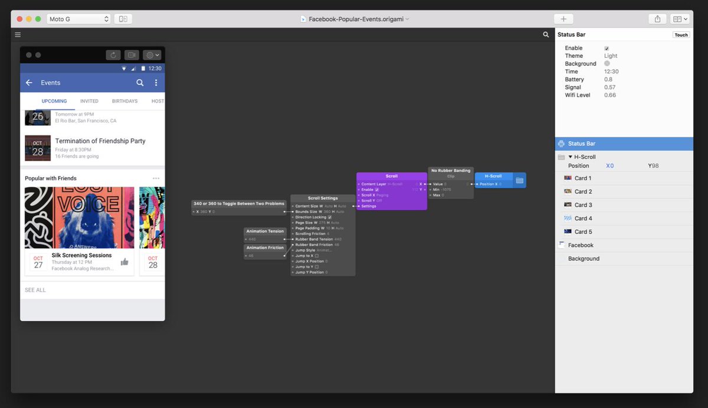708x408 pixels.
Task: Tap the SEE ALL link
Action: point(35,290)
